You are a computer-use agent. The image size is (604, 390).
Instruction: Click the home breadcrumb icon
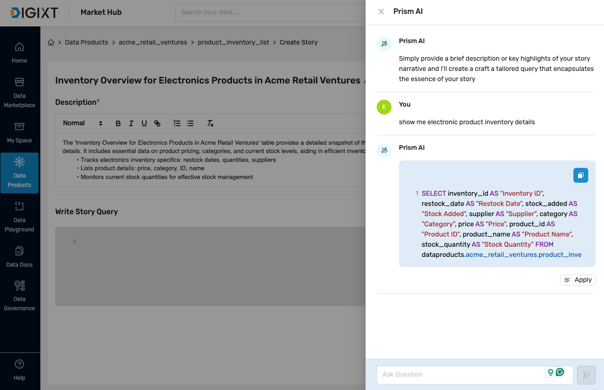[x=51, y=42]
